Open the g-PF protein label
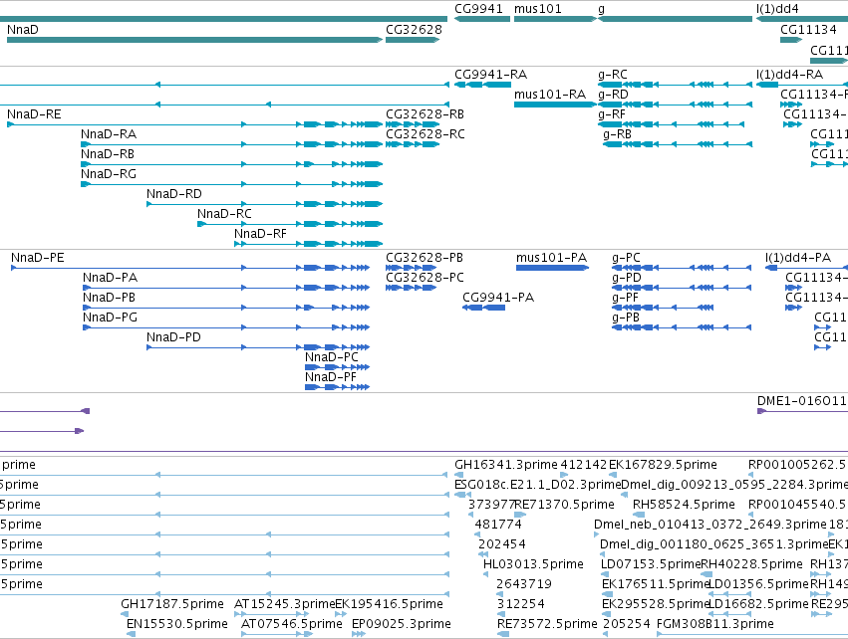 point(625,298)
